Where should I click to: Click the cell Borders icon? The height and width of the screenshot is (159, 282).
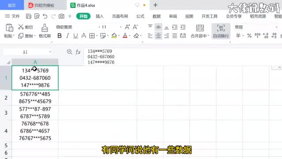(x=92, y=36)
